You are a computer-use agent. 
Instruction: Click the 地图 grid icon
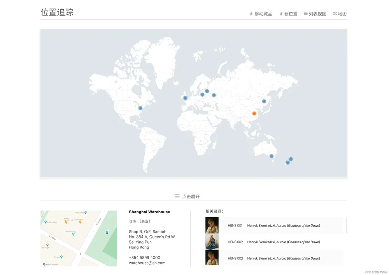pyautogui.click(x=335, y=14)
